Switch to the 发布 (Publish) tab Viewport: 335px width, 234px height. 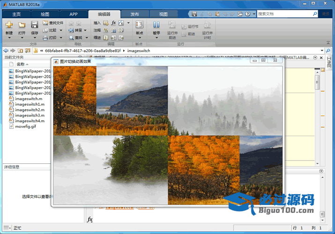pyautogui.click(x=134, y=15)
